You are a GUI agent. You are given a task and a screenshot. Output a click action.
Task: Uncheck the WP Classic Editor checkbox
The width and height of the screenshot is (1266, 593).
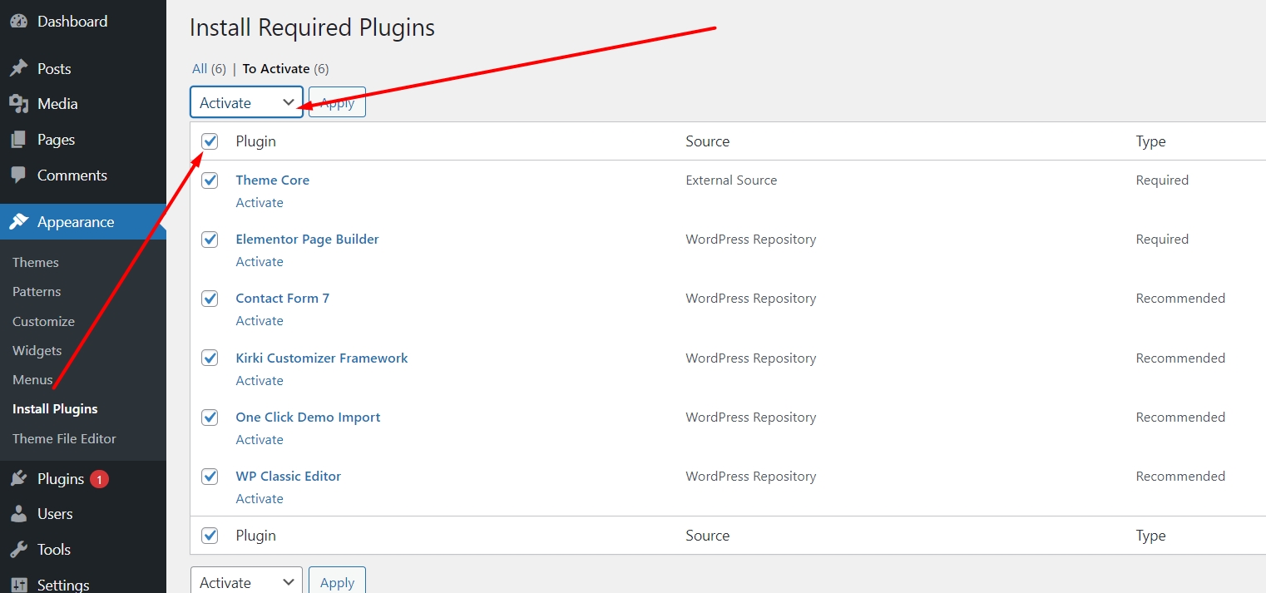click(x=210, y=477)
